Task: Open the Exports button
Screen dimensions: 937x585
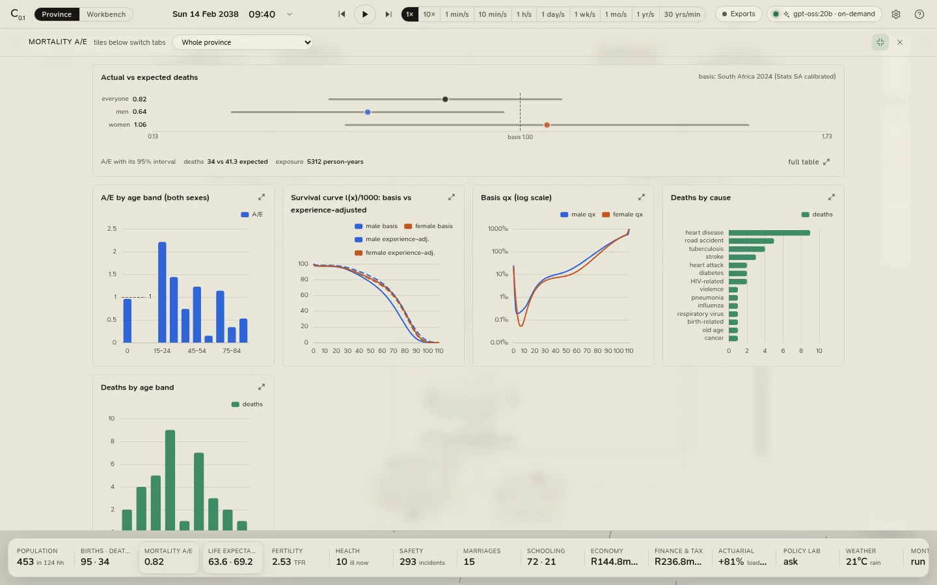Action: 739,14
